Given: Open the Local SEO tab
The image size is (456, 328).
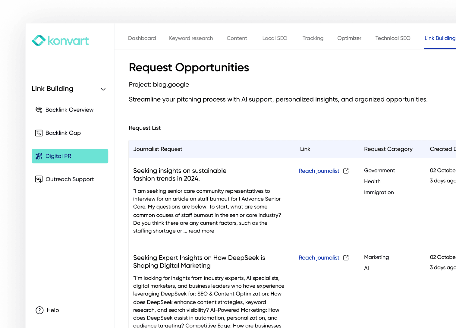Looking at the screenshot, I should click(x=275, y=38).
